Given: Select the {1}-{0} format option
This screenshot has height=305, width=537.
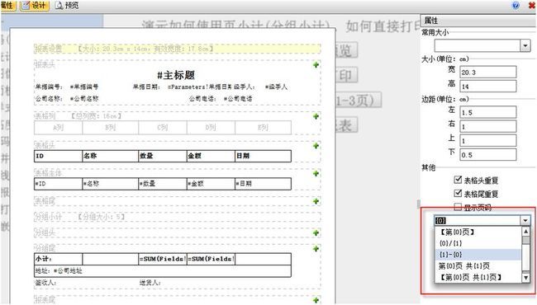Looking at the screenshot, I should pyautogui.click(x=478, y=255).
